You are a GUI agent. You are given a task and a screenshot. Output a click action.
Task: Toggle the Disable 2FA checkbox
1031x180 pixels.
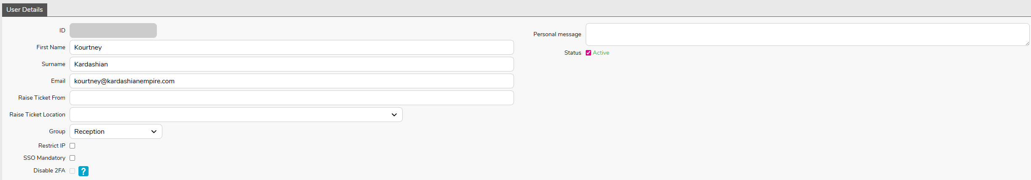[x=73, y=171]
